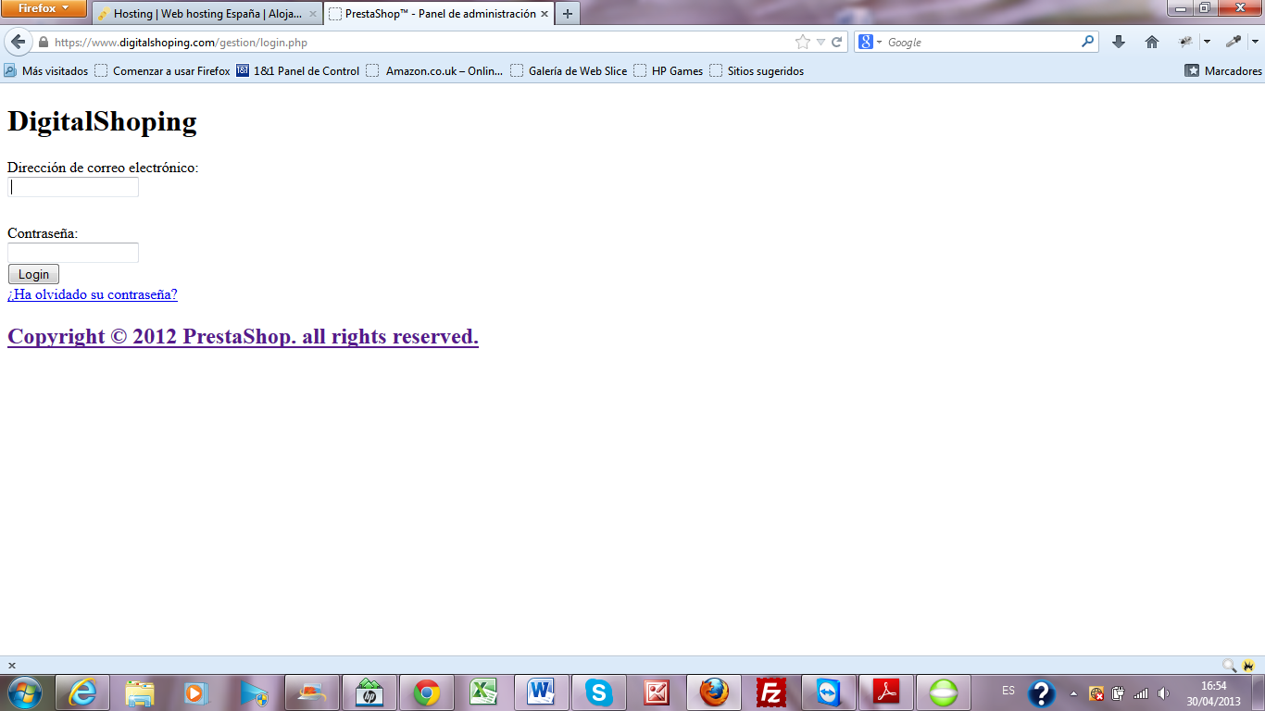This screenshot has height=711, width=1265.
Task: Show hidden system tray icons
Action: click(1073, 693)
